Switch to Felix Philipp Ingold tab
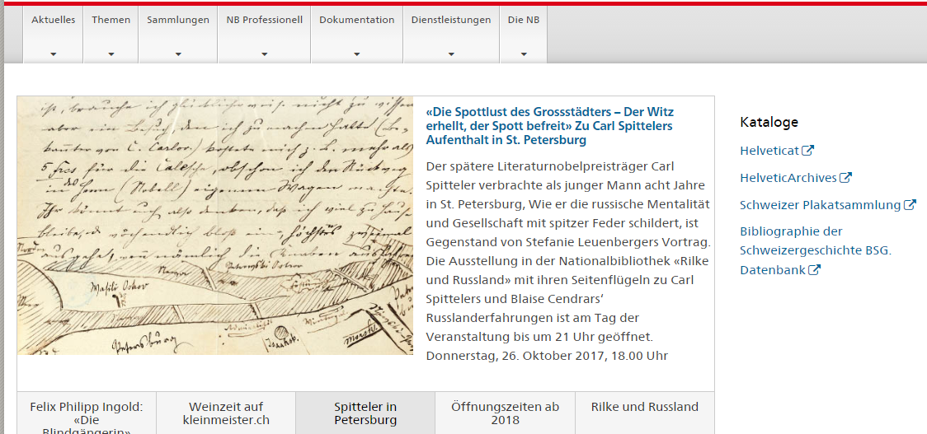 (87, 413)
